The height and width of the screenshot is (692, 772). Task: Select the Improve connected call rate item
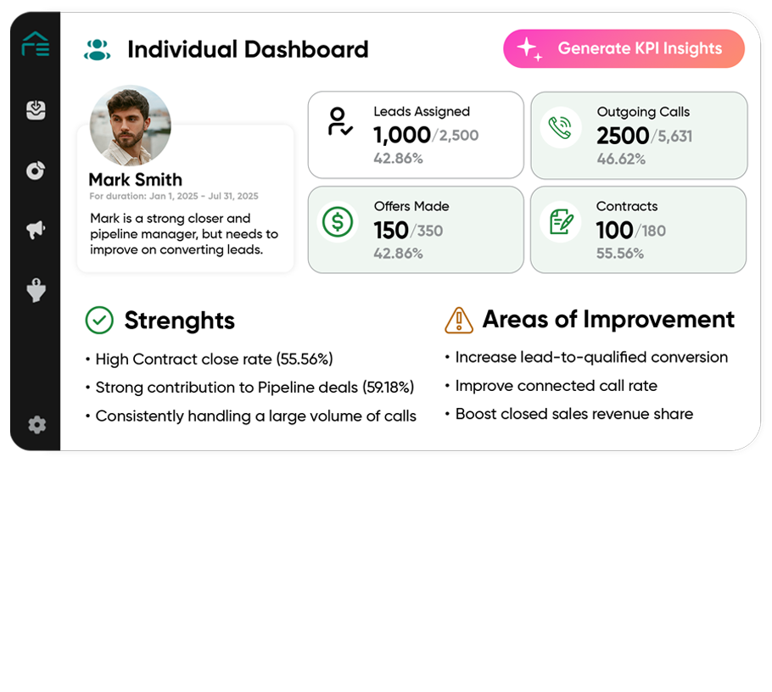coord(556,386)
